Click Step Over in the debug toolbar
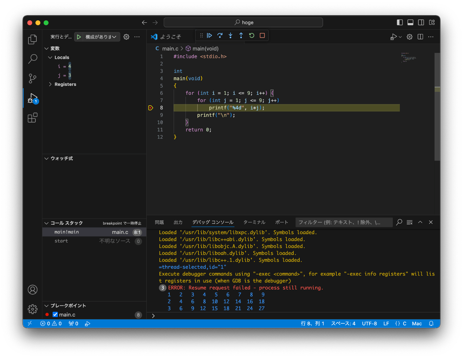This screenshot has height=358, width=463. (x=220, y=35)
